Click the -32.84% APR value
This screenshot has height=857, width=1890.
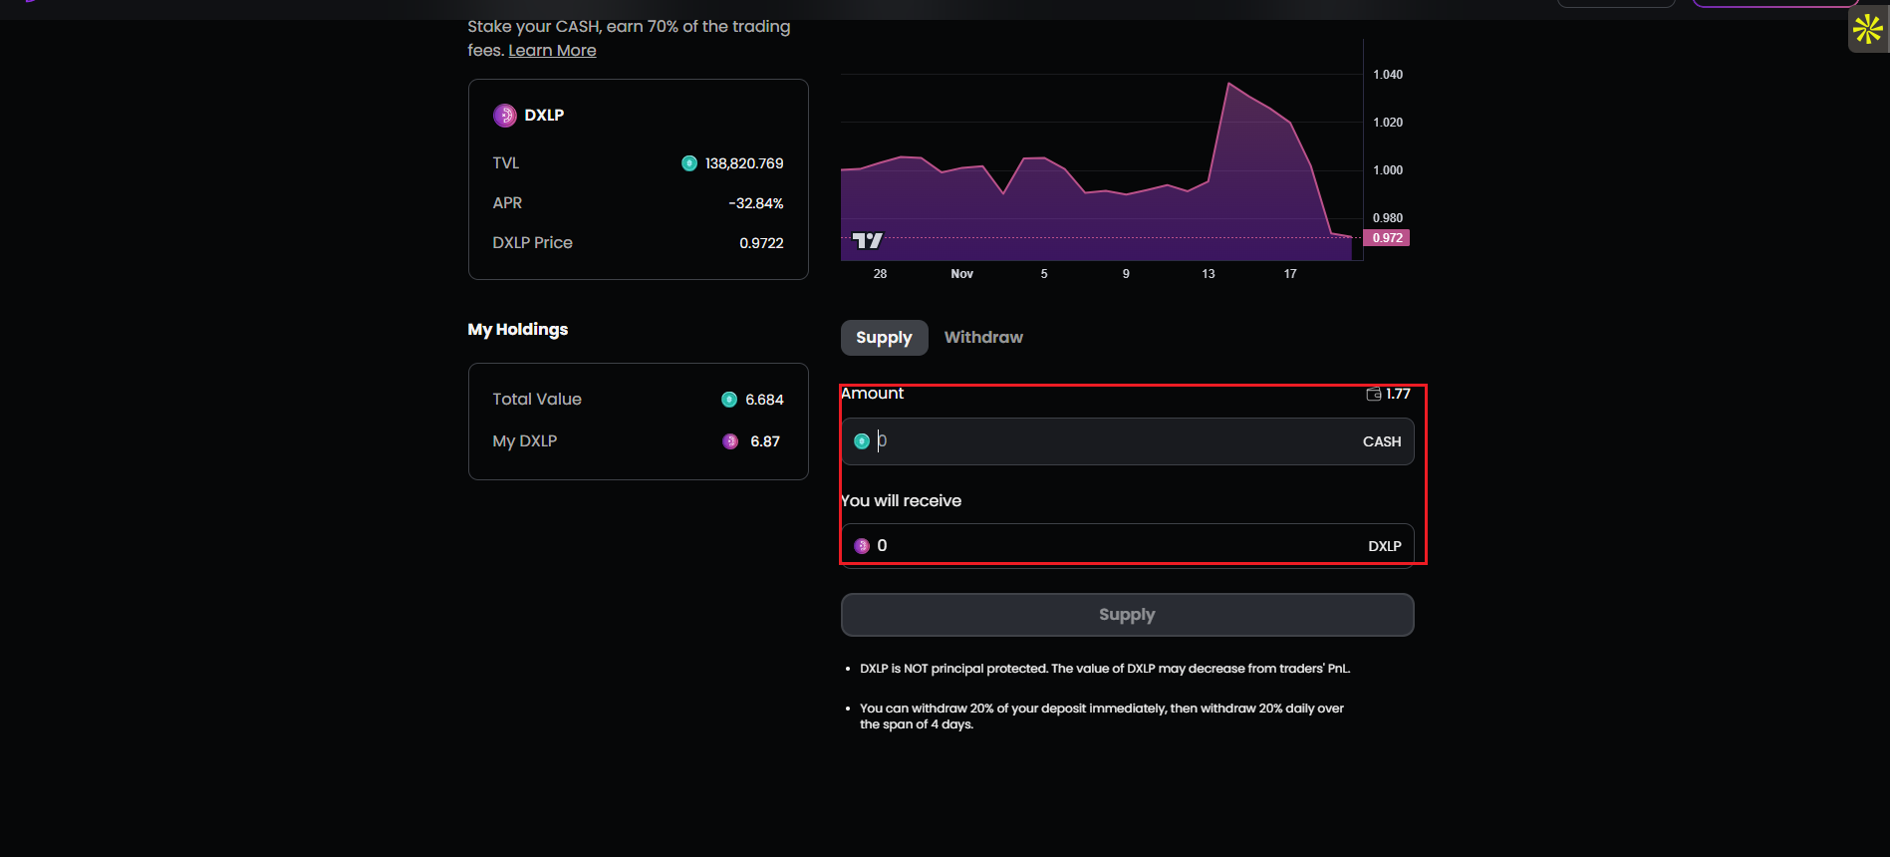tap(755, 203)
